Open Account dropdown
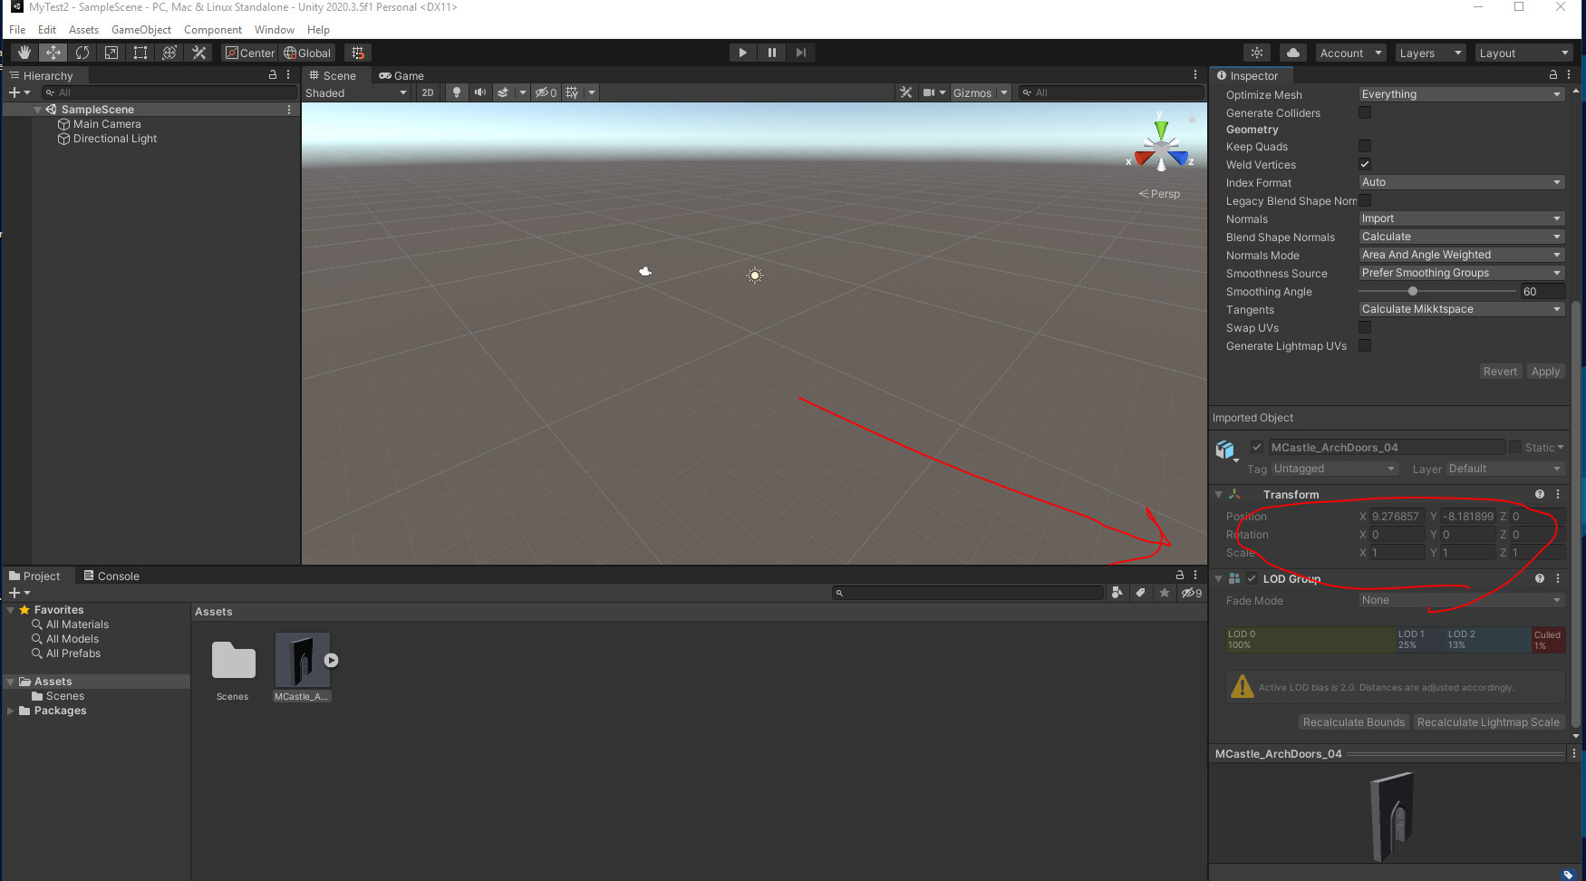 click(1349, 53)
